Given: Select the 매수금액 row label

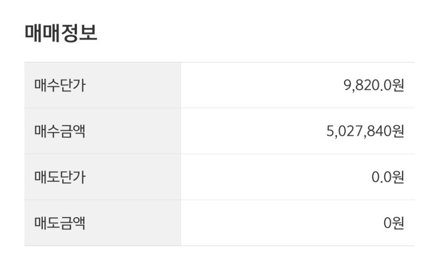Looking at the screenshot, I should click(x=60, y=131).
